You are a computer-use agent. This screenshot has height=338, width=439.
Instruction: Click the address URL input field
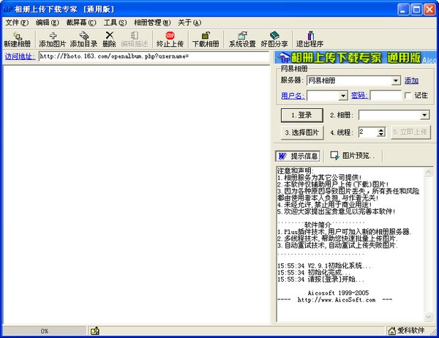[154, 56]
